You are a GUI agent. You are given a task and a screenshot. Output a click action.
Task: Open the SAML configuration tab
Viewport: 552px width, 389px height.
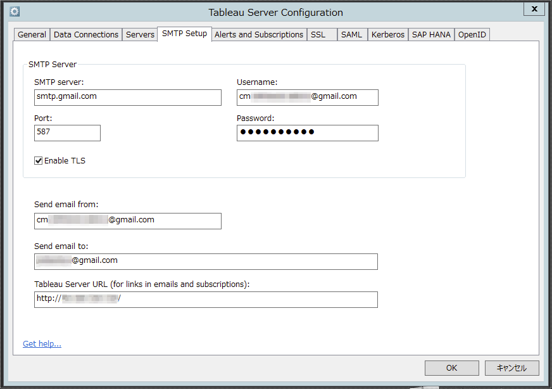pos(352,34)
